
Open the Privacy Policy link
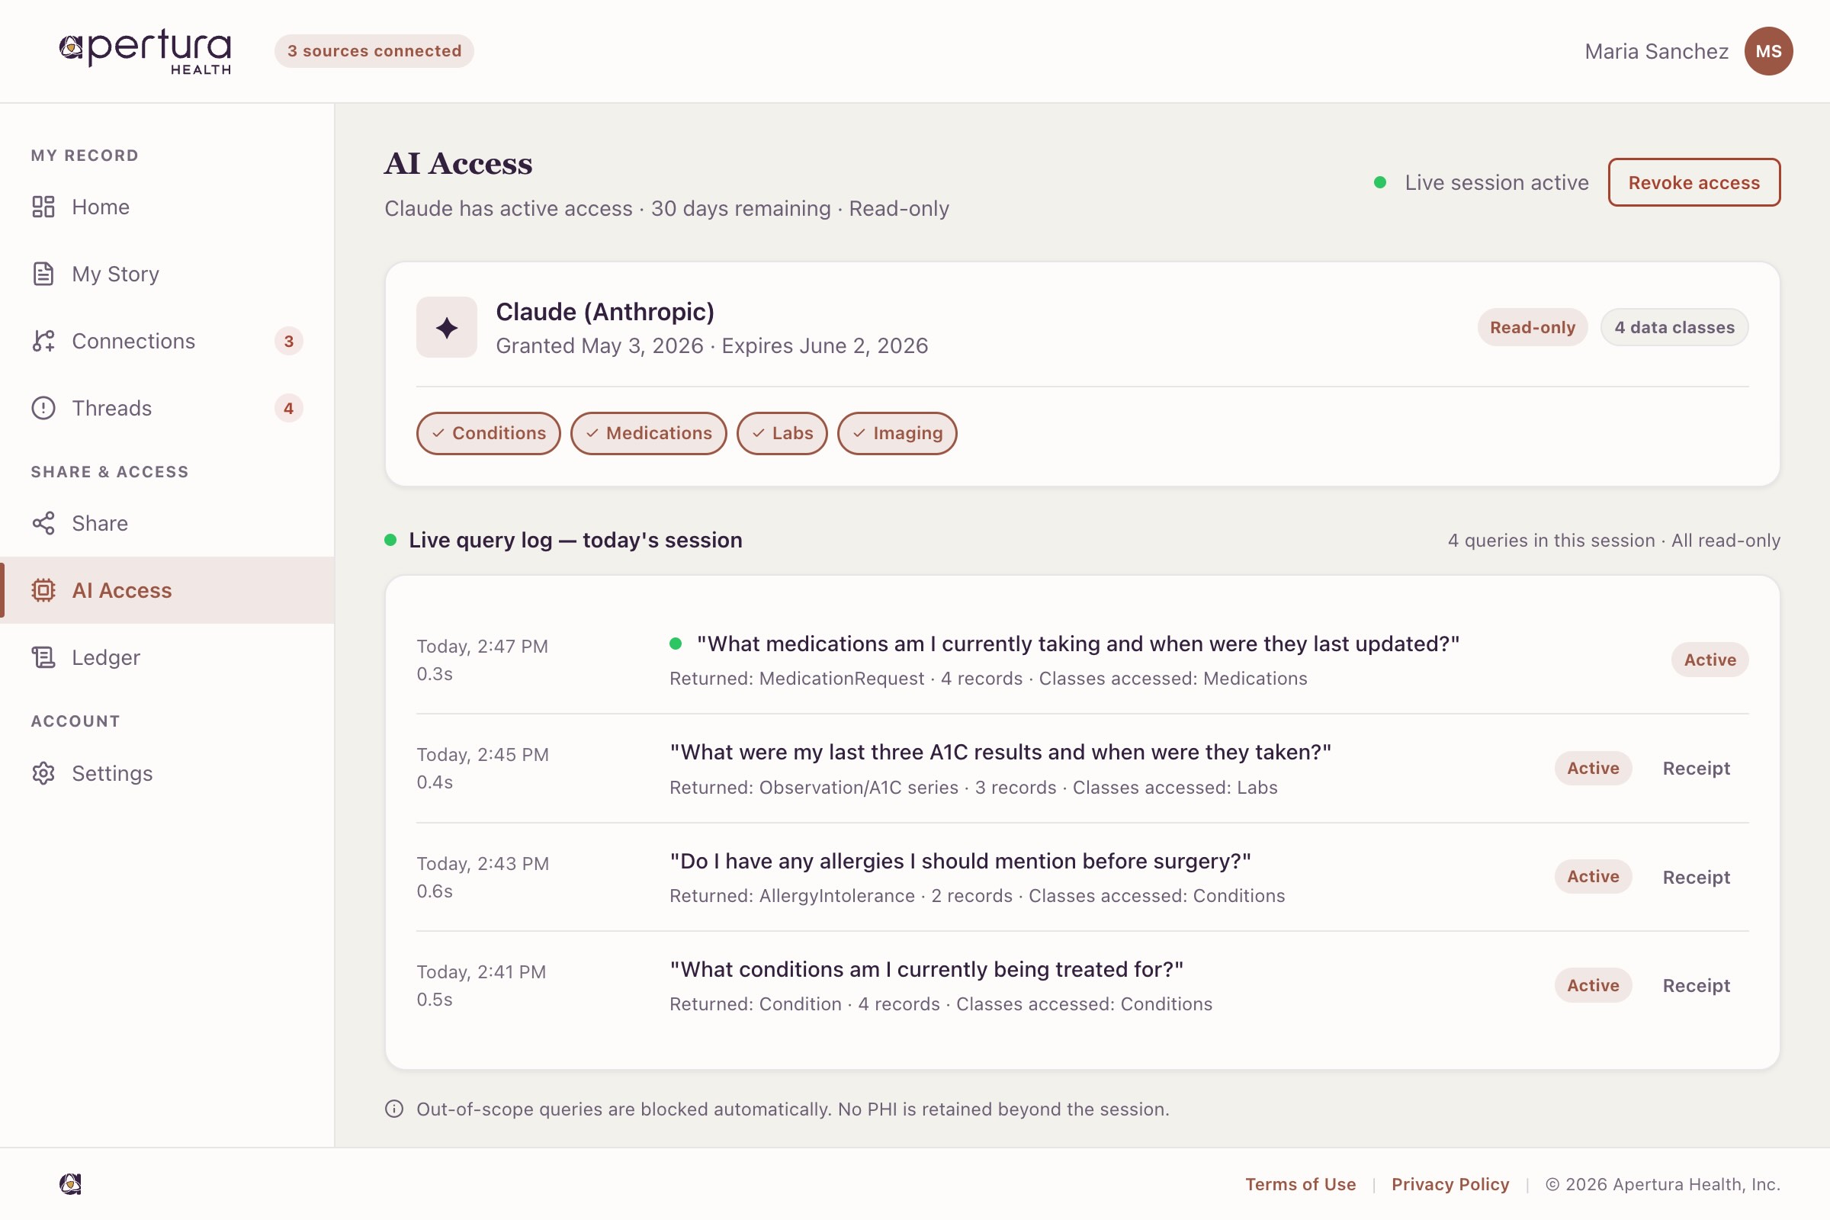click(1450, 1183)
